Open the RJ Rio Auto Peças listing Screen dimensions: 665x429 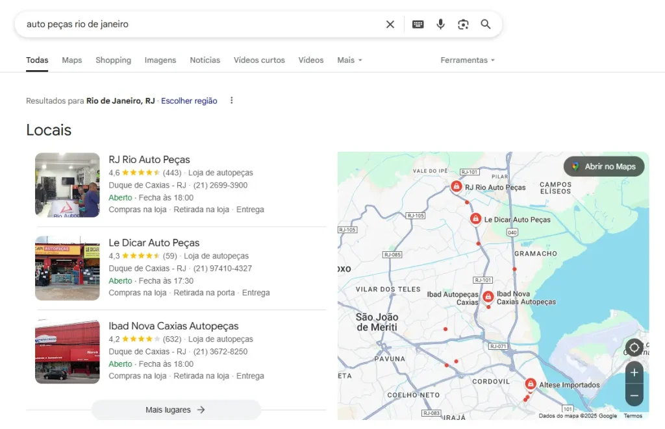(x=149, y=160)
